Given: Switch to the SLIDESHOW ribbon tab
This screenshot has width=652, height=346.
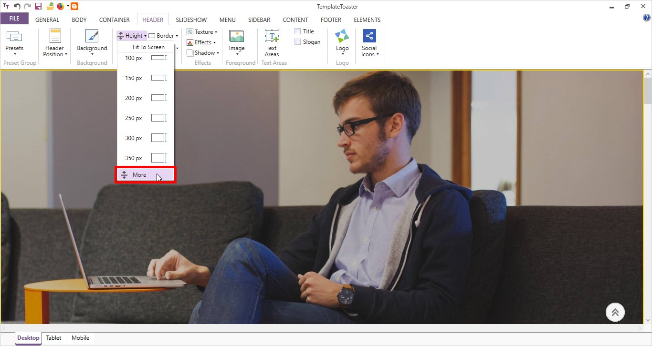Looking at the screenshot, I should (x=191, y=20).
